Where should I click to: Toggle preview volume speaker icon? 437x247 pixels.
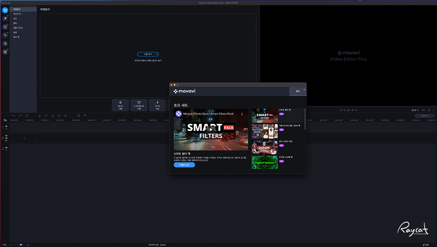[x=423, y=110]
